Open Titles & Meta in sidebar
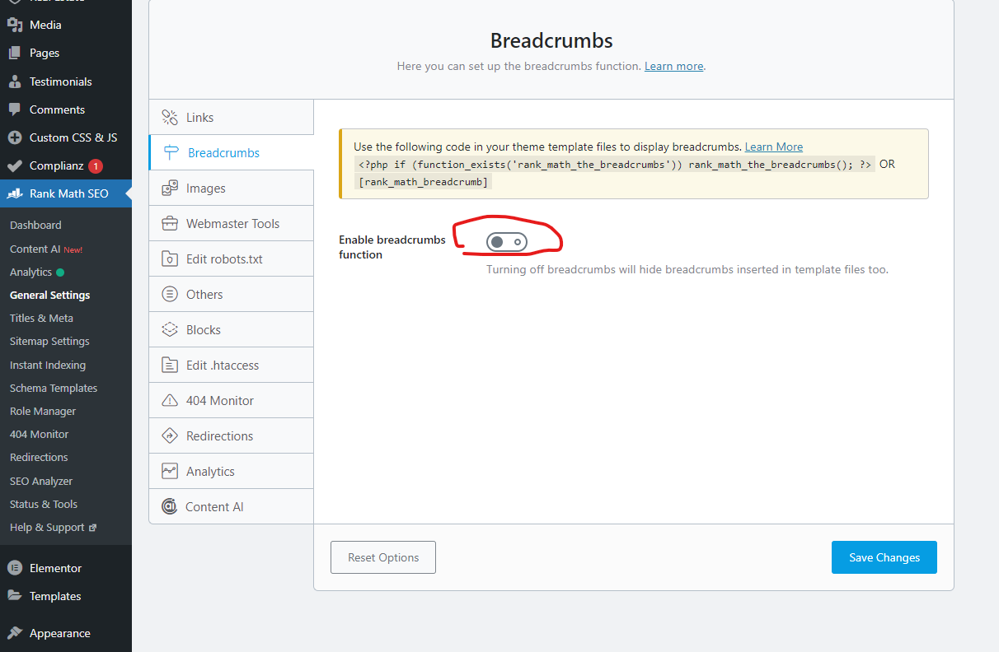This screenshot has height=652, width=999. (x=41, y=318)
